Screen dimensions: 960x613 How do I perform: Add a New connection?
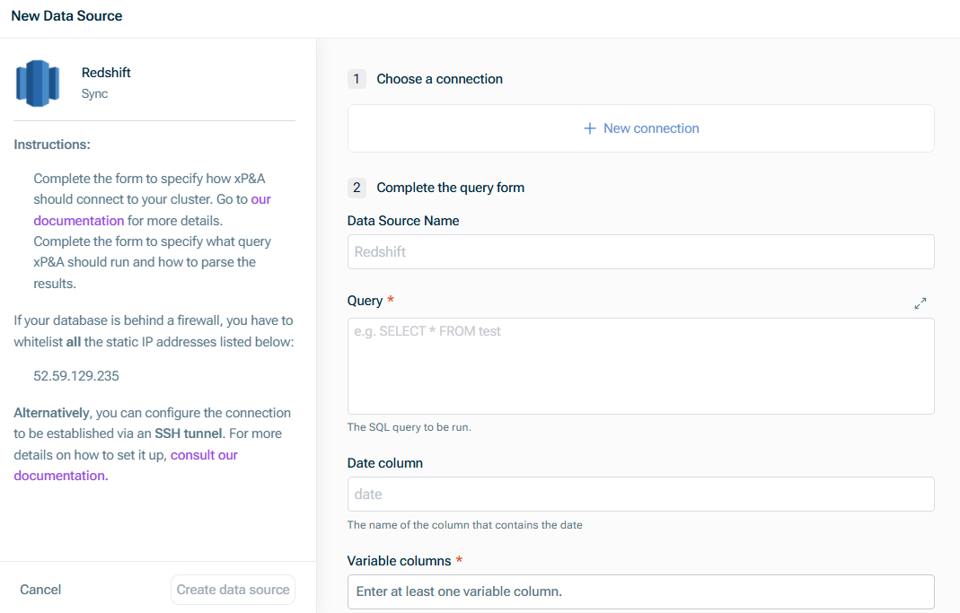(x=641, y=128)
